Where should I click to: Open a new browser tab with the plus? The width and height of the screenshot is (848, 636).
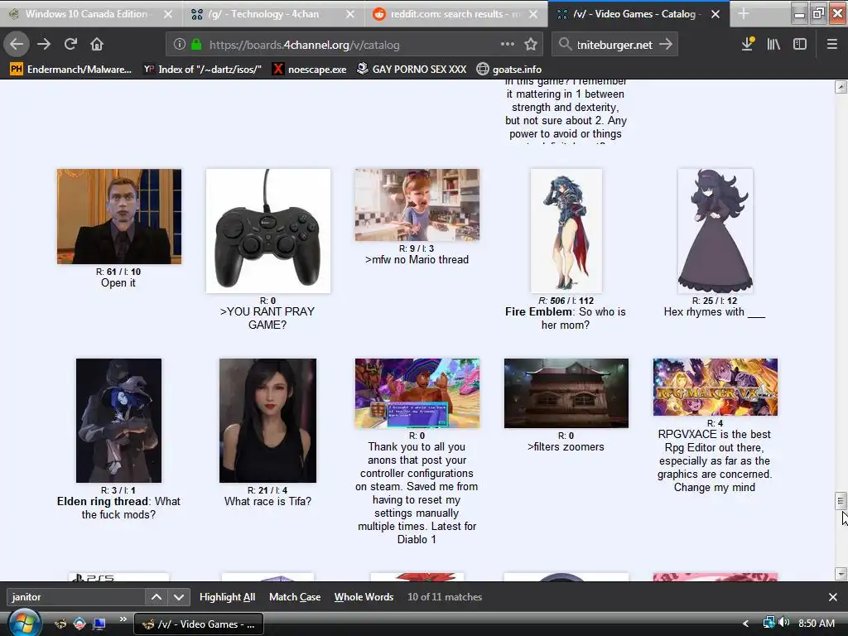pos(744,14)
